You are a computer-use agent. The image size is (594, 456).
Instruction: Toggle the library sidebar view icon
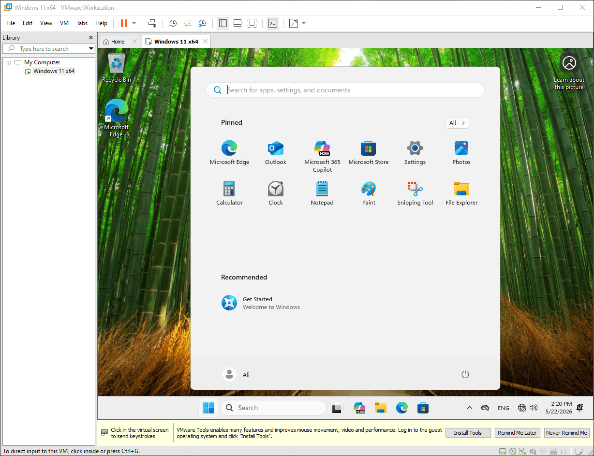223,23
